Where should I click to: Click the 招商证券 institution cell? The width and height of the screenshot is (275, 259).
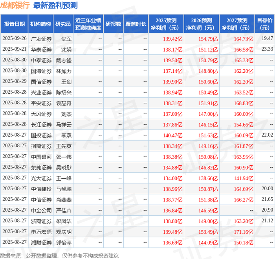coord(41,146)
